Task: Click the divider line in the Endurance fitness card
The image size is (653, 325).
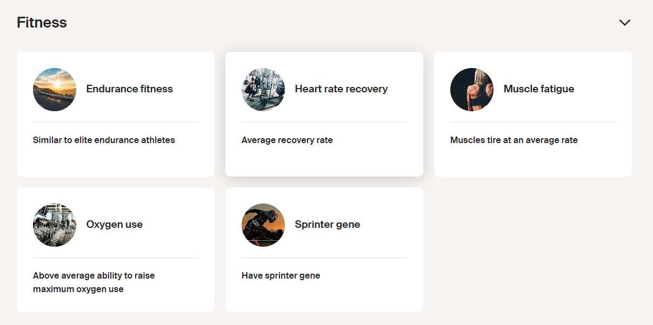Action: point(116,123)
